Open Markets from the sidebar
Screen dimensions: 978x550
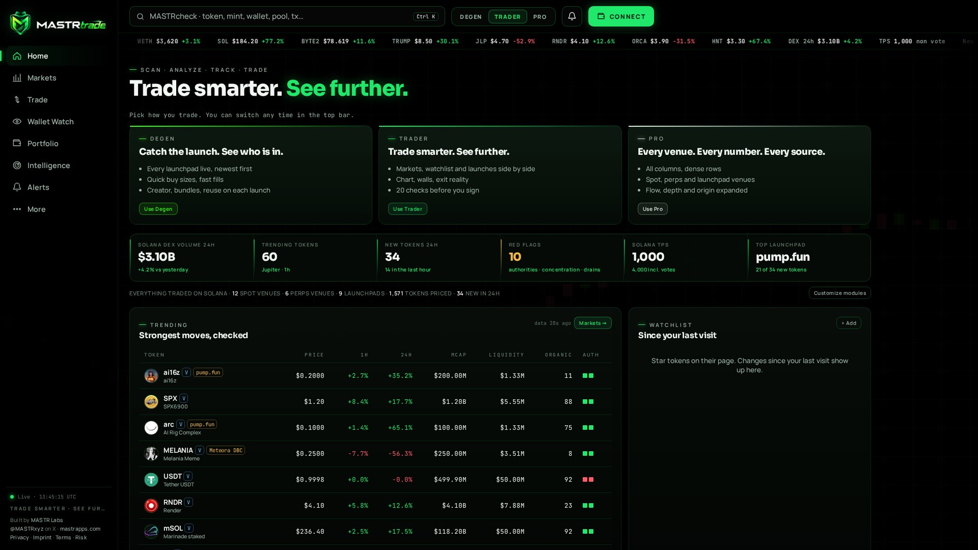(x=59, y=78)
